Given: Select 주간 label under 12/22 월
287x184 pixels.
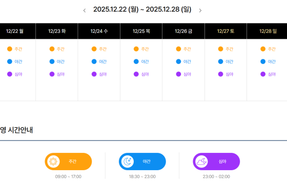Looking at the screenshot, I should (18, 49).
